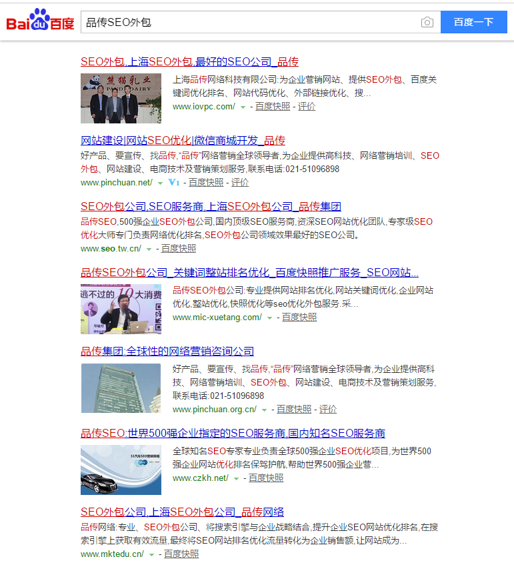Open 百度快照 for www.czkh.net result

[266, 478]
